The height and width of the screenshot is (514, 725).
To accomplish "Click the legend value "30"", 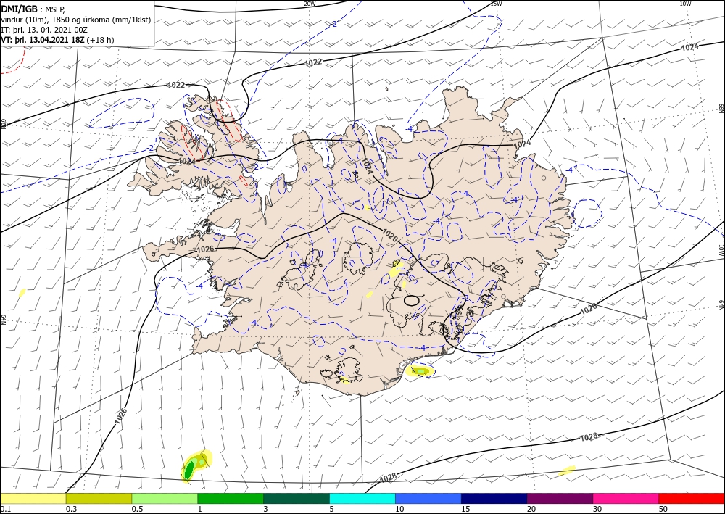I will pyautogui.click(x=597, y=509).
